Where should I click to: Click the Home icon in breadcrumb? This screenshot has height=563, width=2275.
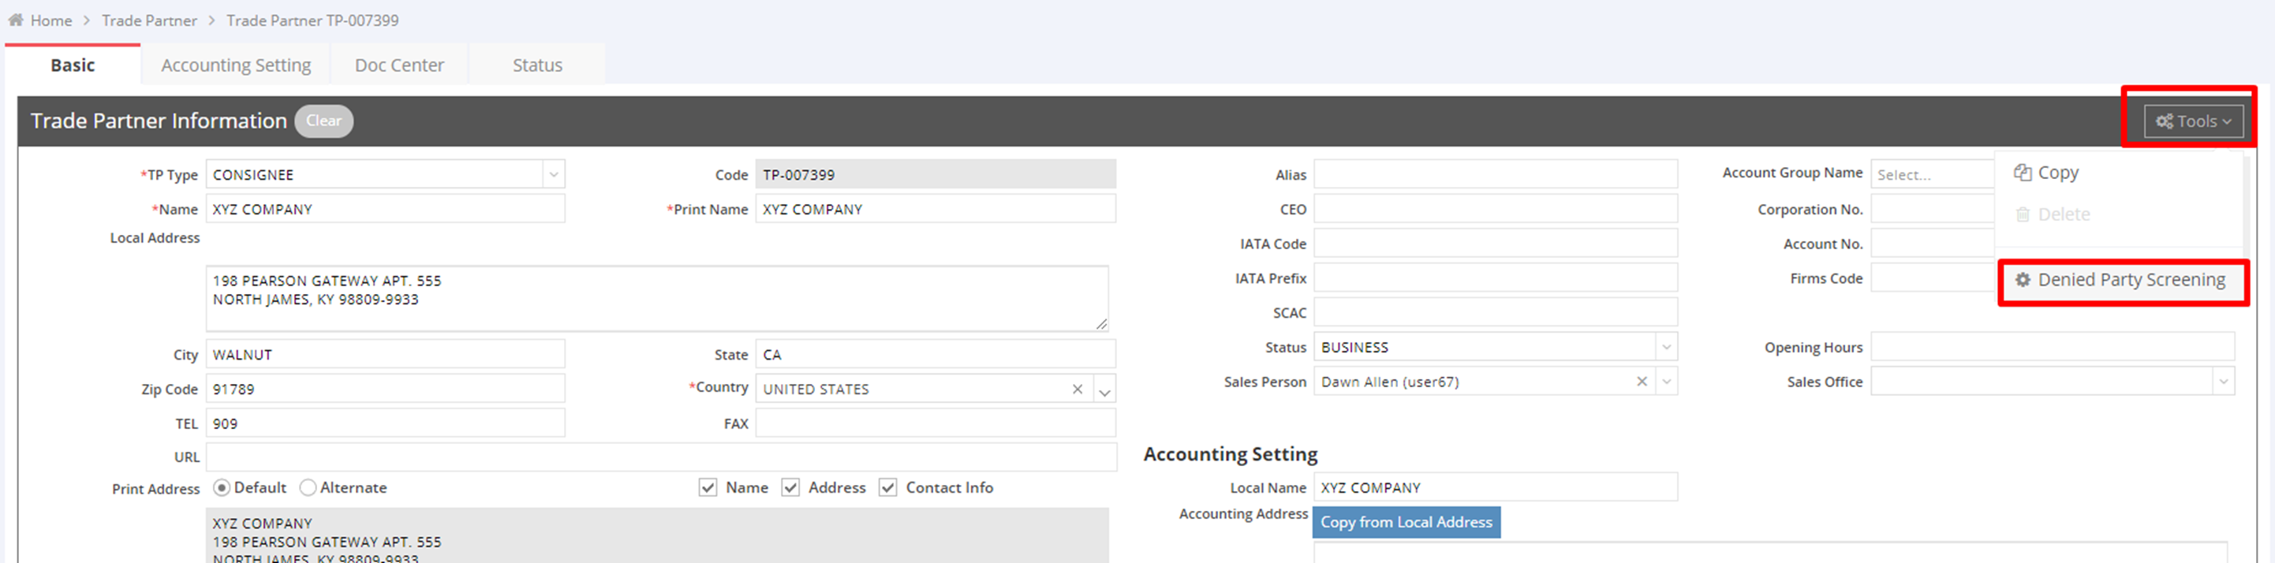(16, 20)
